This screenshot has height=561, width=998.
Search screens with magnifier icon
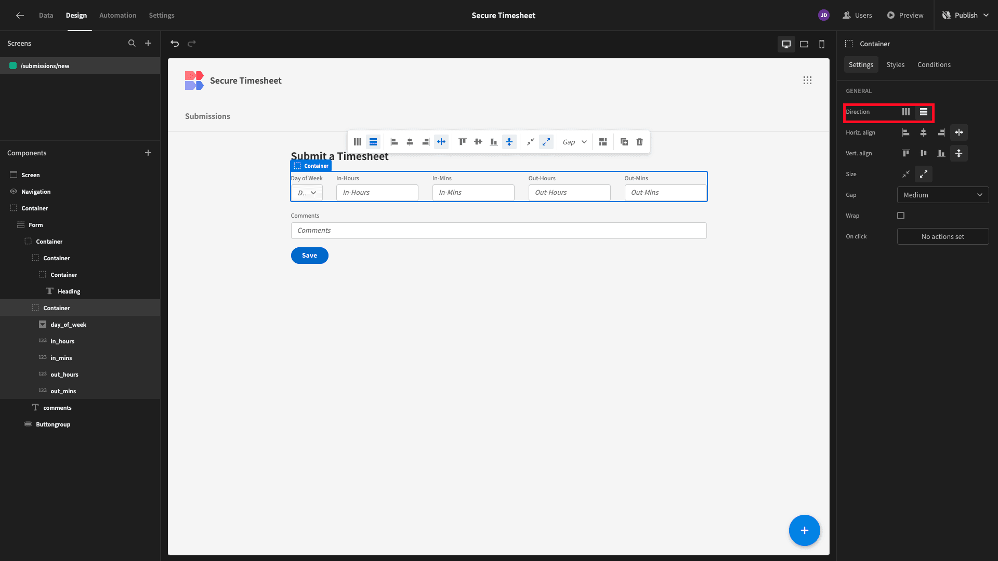pyautogui.click(x=132, y=43)
